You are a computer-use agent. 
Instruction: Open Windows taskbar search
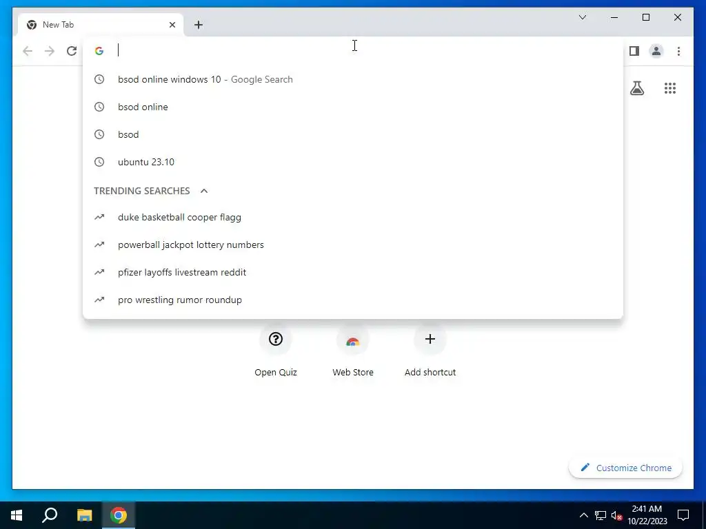[50, 515]
